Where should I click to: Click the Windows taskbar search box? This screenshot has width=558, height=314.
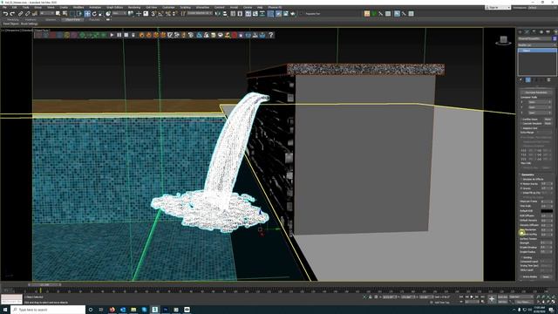tap(48, 310)
